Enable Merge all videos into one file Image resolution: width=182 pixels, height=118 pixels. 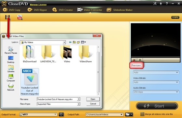(x=142, y=114)
